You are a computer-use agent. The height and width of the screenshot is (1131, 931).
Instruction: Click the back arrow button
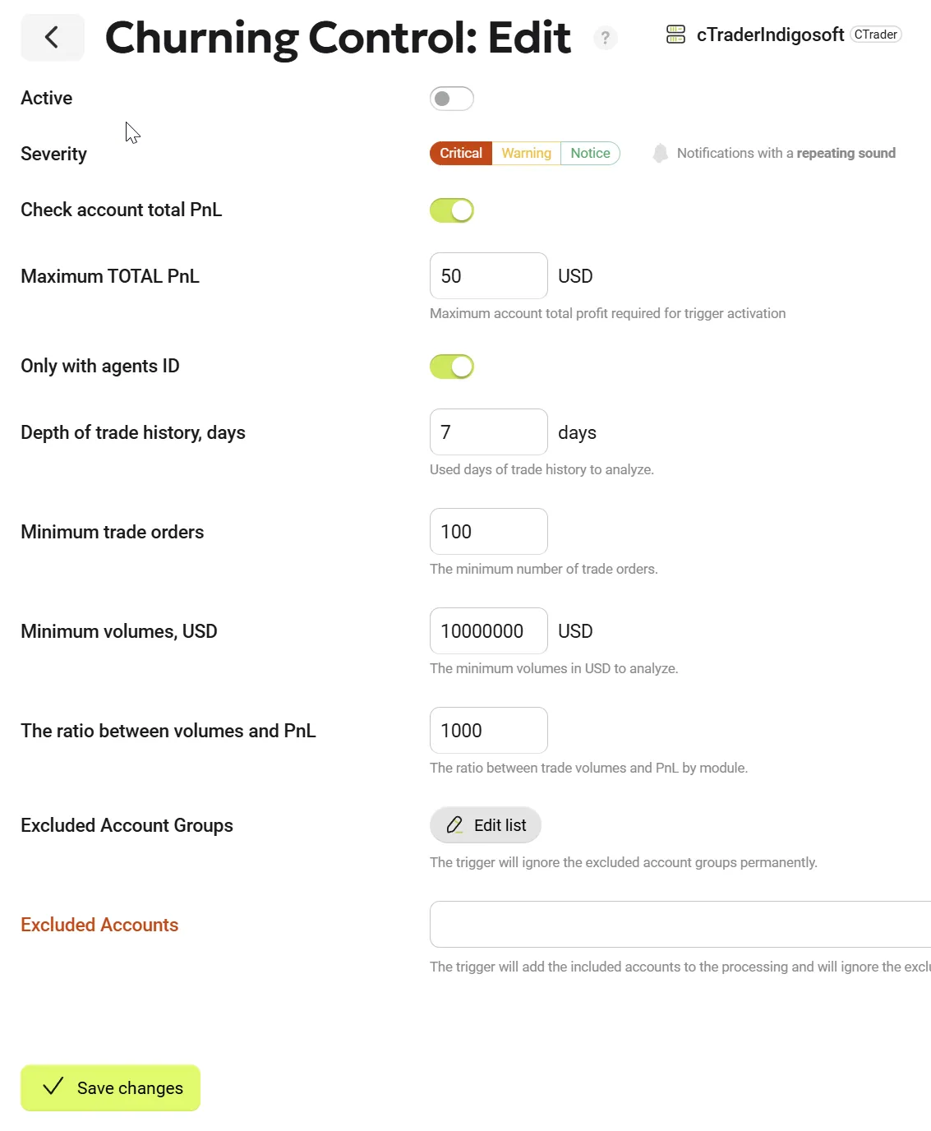pyautogui.click(x=52, y=37)
